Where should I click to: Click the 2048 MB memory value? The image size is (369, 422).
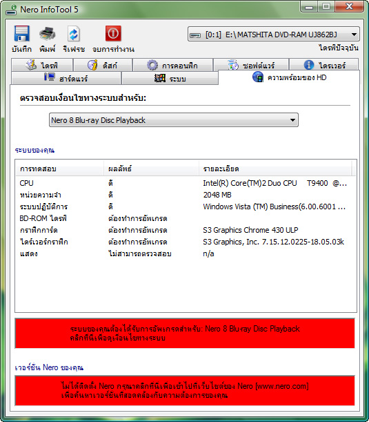point(217,195)
